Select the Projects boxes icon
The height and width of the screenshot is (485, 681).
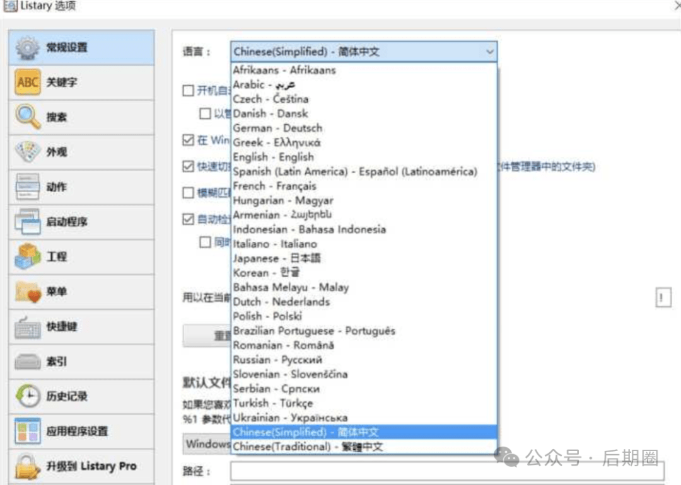pos(28,256)
